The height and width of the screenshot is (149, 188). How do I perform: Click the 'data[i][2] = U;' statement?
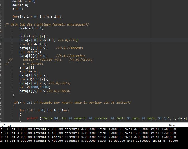[33, 56]
